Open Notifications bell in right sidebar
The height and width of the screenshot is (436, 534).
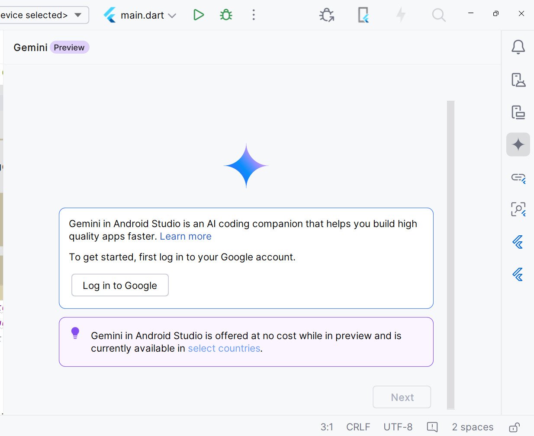518,47
